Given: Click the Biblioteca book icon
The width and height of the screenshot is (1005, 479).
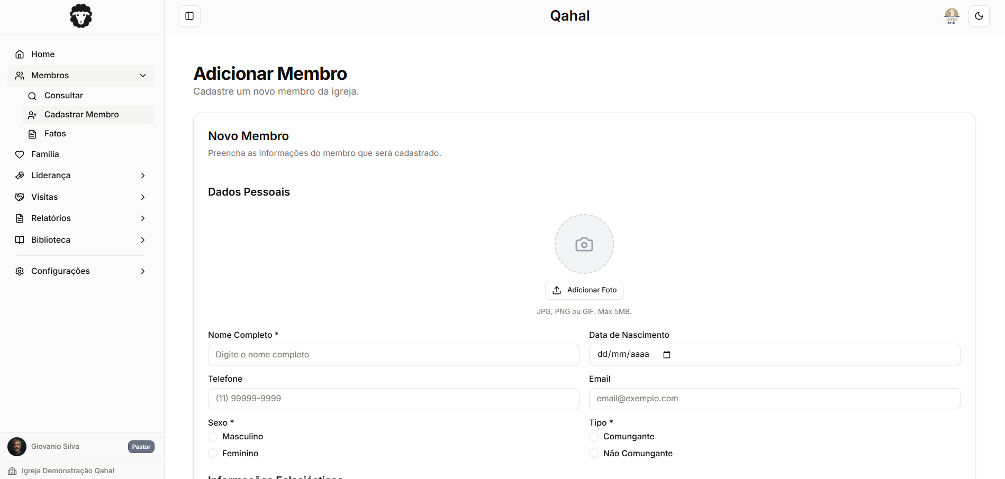Looking at the screenshot, I should point(20,240).
